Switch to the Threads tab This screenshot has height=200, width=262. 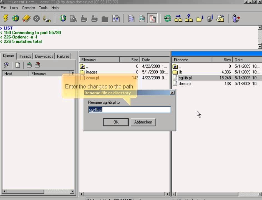point(24,56)
